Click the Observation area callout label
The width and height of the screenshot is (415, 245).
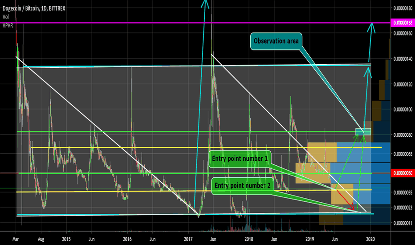tap(276, 41)
